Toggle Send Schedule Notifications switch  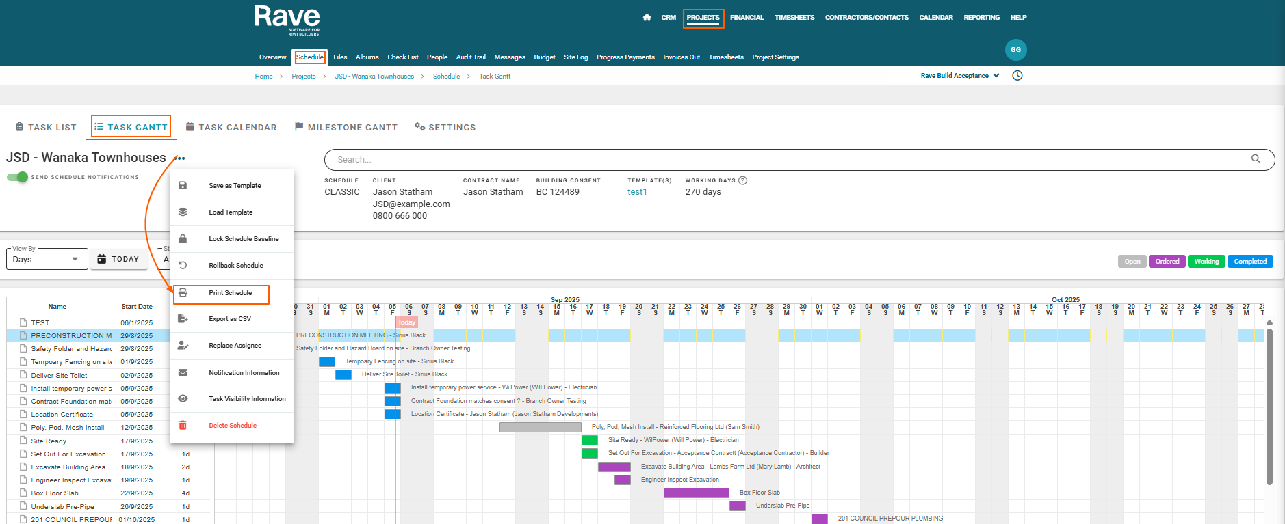[x=18, y=177]
